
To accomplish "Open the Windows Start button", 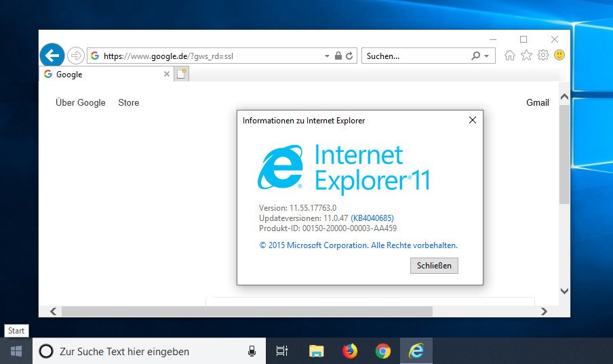I will pos(16,351).
